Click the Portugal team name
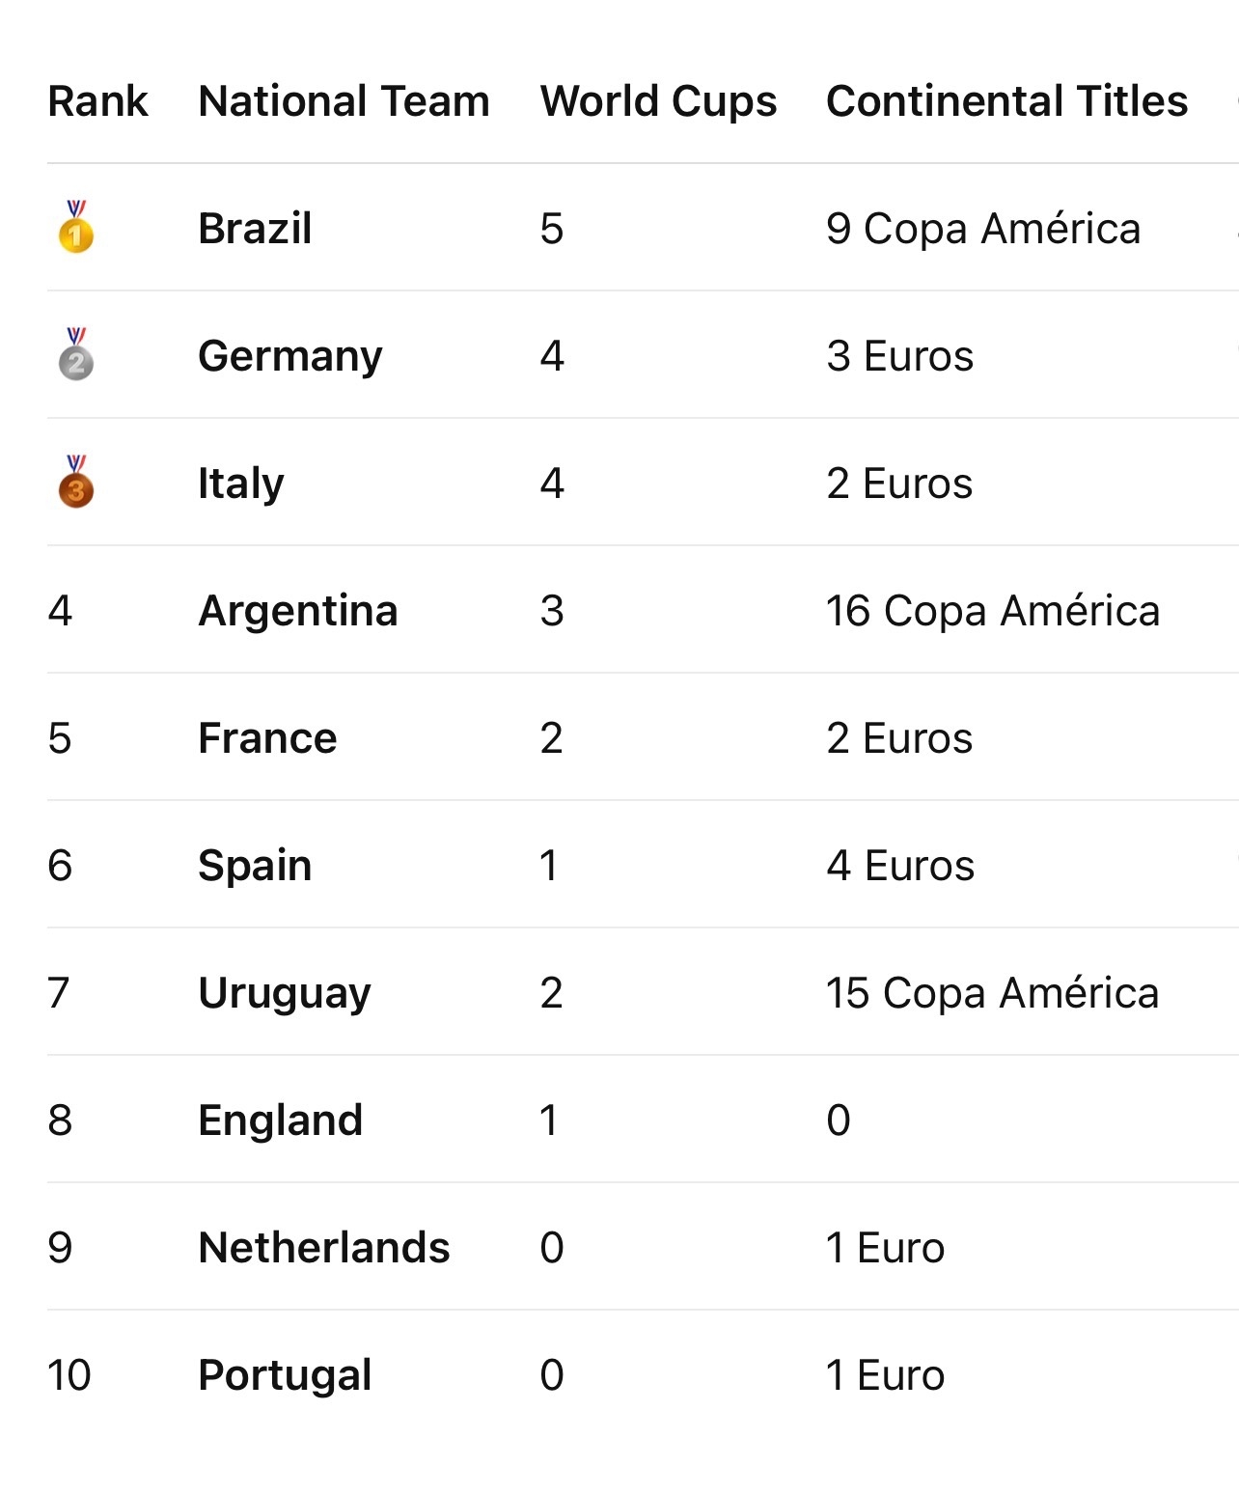Image resolution: width=1239 pixels, height=1494 pixels. pyautogui.click(x=285, y=1376)
